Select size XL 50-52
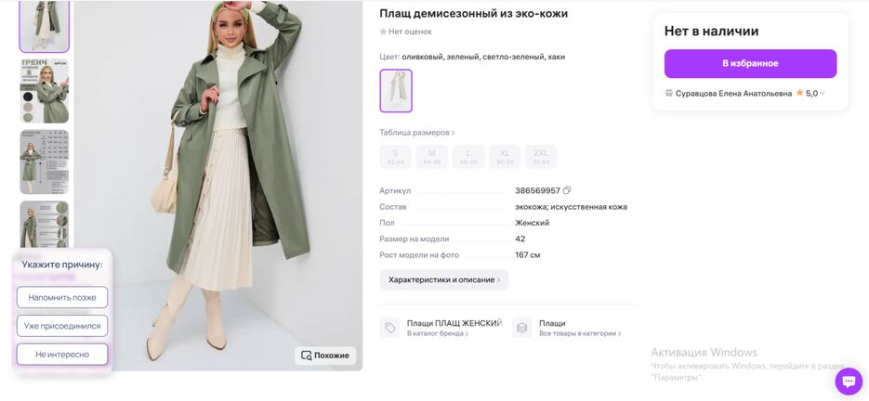This screenshot has height=401, width=869. tap(505, 157)
